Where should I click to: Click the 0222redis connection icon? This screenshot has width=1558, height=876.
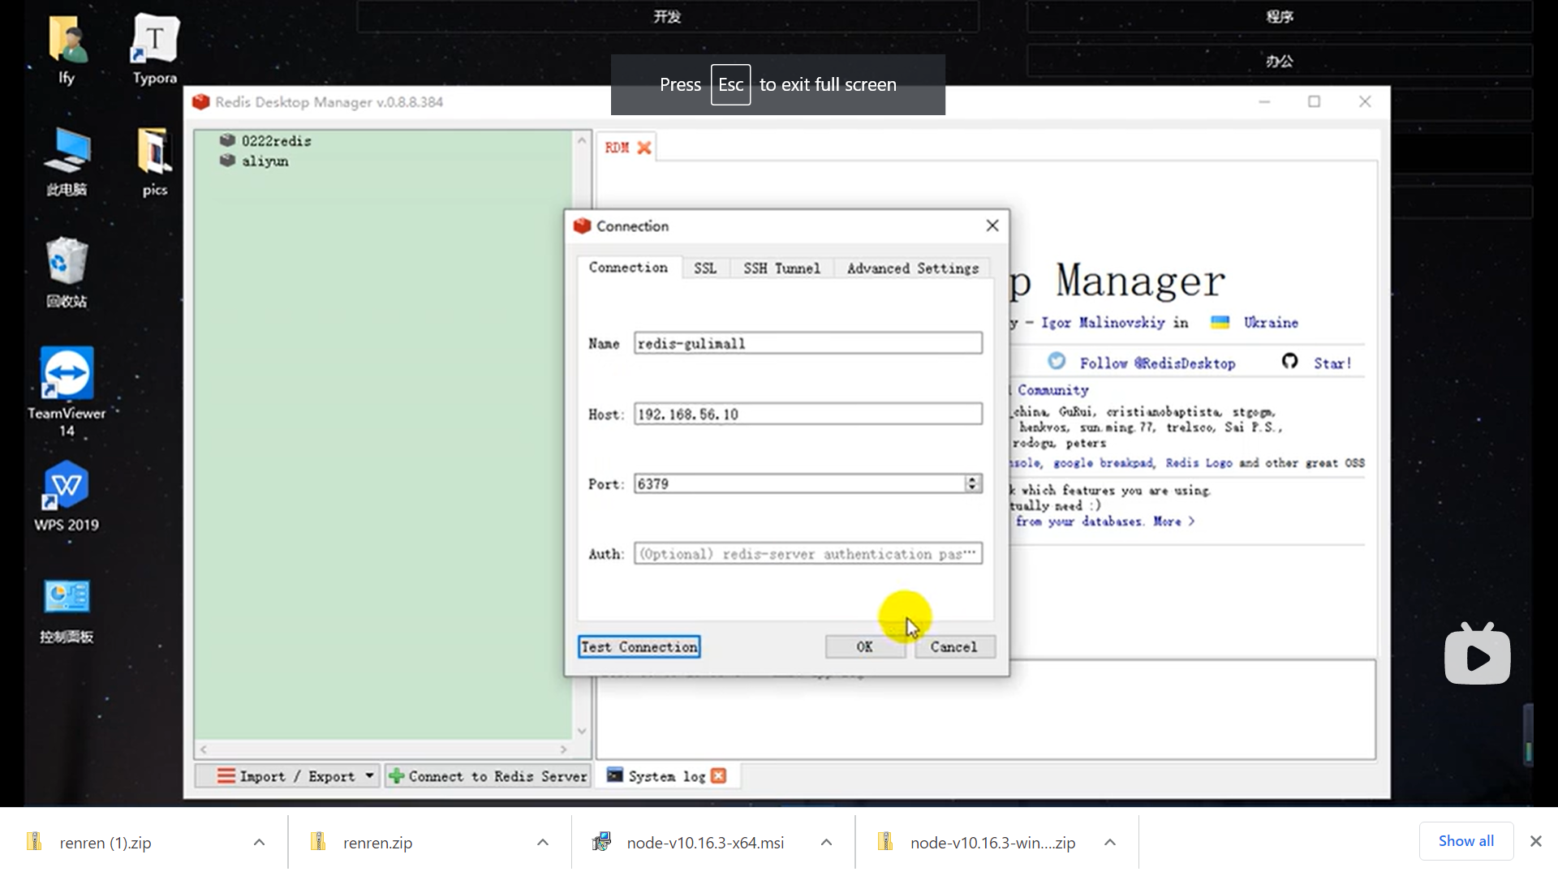point(227,140)
